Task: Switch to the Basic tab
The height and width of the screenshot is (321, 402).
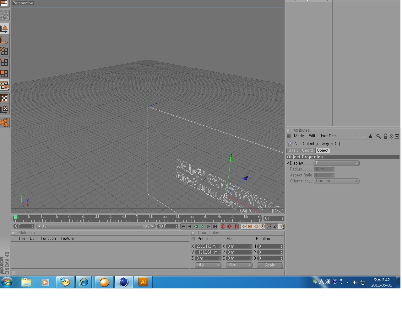Action: tap(293, 150)
